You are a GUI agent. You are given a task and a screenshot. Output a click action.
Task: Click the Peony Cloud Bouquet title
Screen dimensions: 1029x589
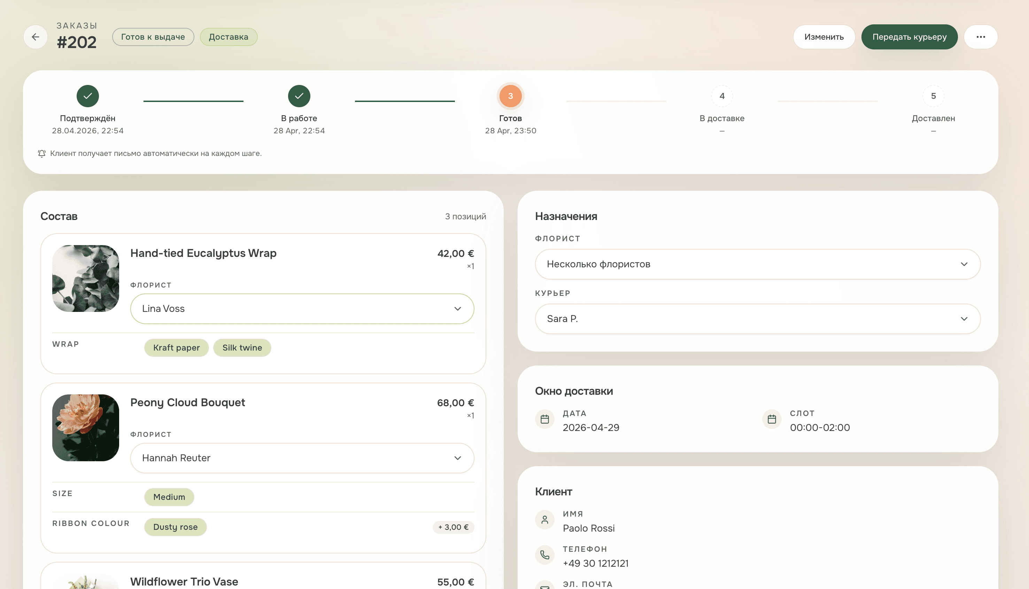pyautogui.click(x=187, y=402)
